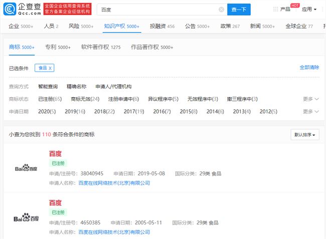
Task: Filter by status 注册申请中(6)
Action: click(123, 99)
